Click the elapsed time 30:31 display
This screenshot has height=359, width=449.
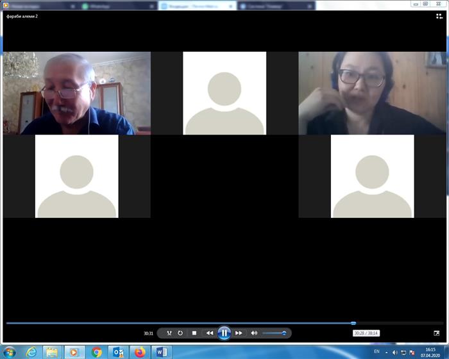[x=148, y=333]
